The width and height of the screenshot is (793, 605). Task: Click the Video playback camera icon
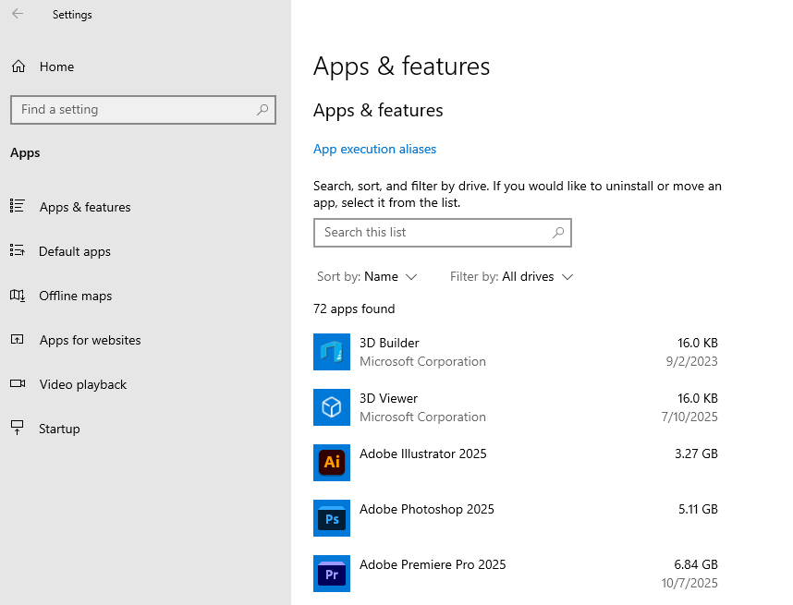pyautogui.click(x=17, y=384)
